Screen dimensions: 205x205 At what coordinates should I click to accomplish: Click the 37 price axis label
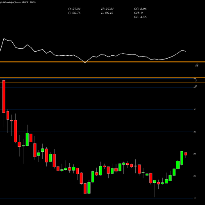[195, 109]
